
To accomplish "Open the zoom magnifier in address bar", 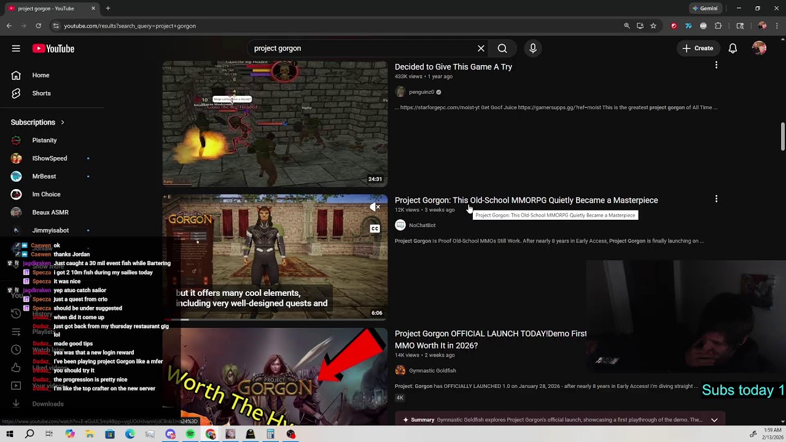I will pos(626,26).
